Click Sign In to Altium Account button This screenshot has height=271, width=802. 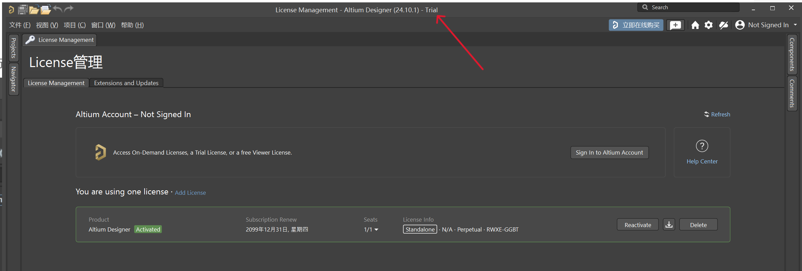tap(609, 153)
